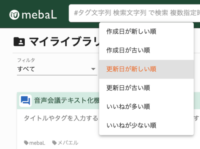Image resolution: width=200 pixels, height=149 pixels.
Task: Open the blue chat bubbles card icon
Action: pos(26,101)
